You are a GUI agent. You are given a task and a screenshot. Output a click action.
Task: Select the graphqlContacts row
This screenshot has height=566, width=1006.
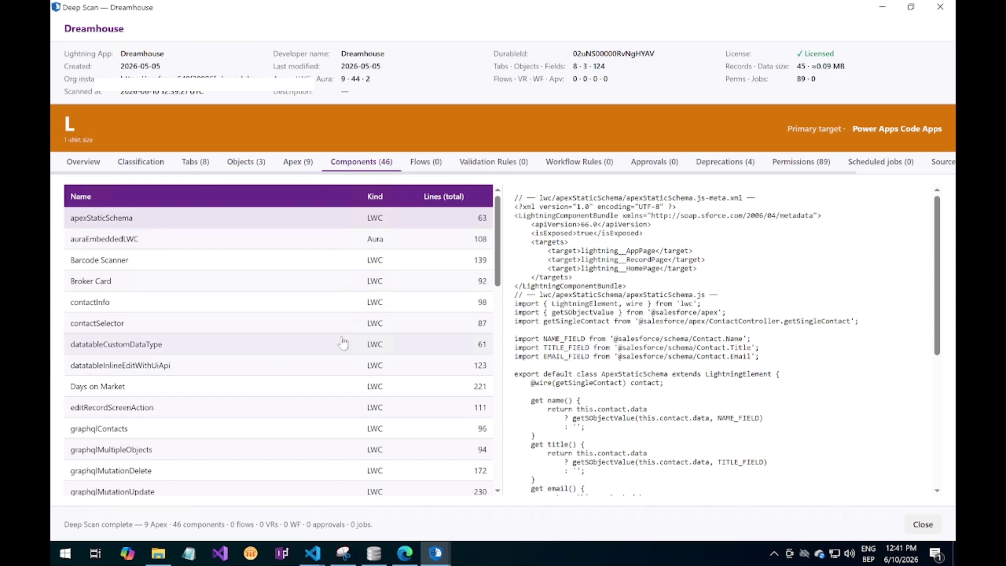point(278,428)
